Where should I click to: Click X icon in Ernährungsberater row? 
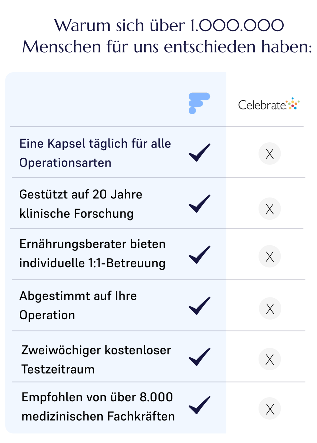tap(269, 256)
